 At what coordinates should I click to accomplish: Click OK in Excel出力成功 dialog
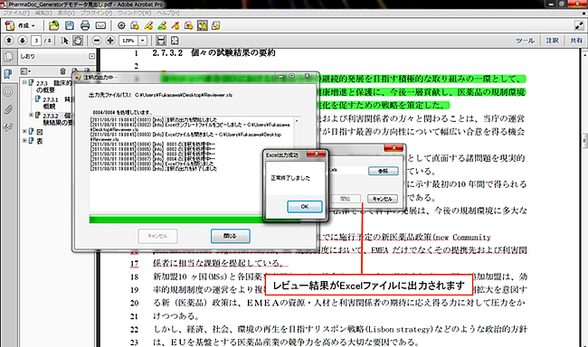305,206
